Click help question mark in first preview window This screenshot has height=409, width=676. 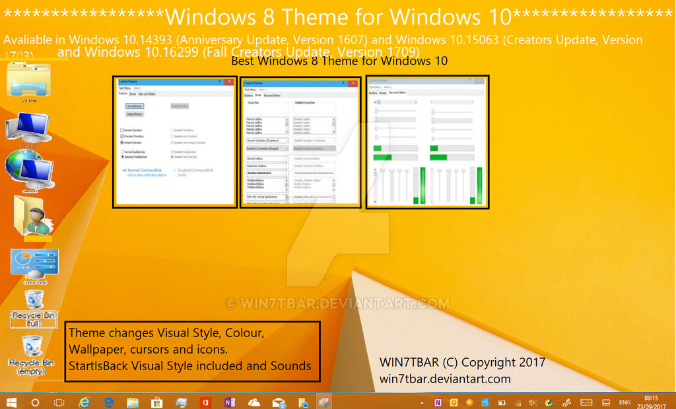tap(219, 81)
